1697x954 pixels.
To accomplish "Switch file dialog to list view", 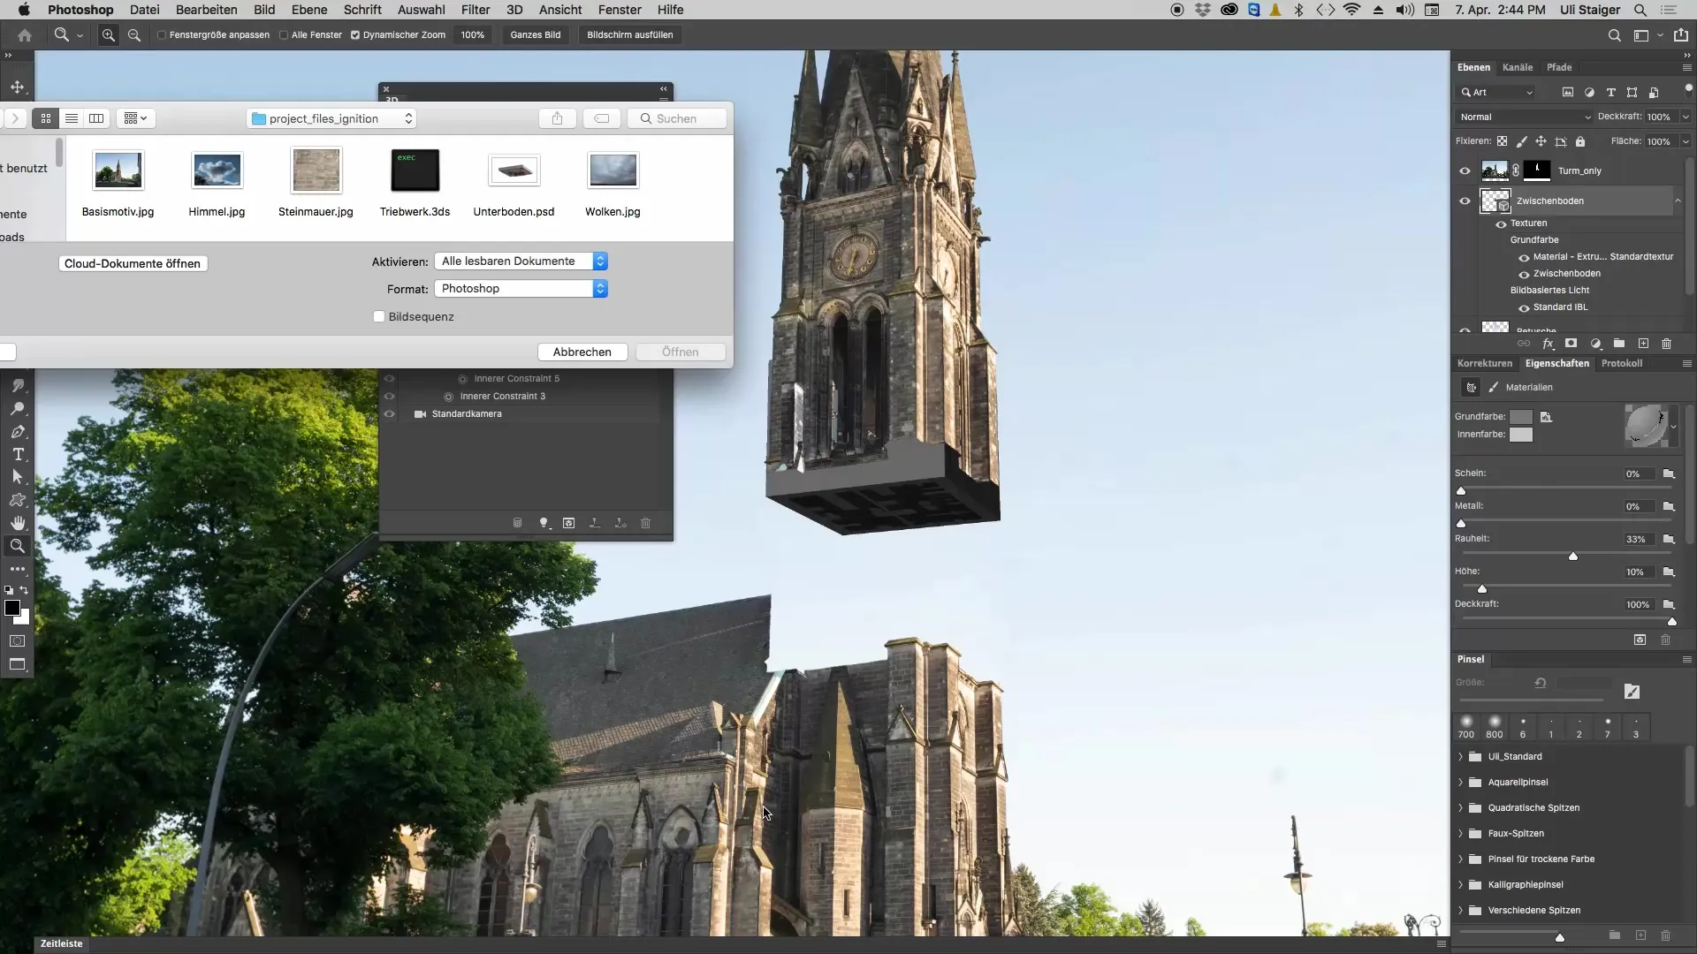I will click(72, 118).
